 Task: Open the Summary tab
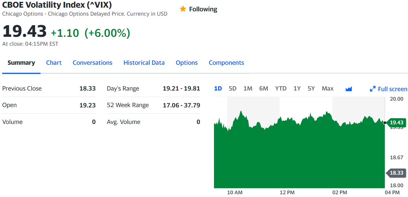point(21,63)
